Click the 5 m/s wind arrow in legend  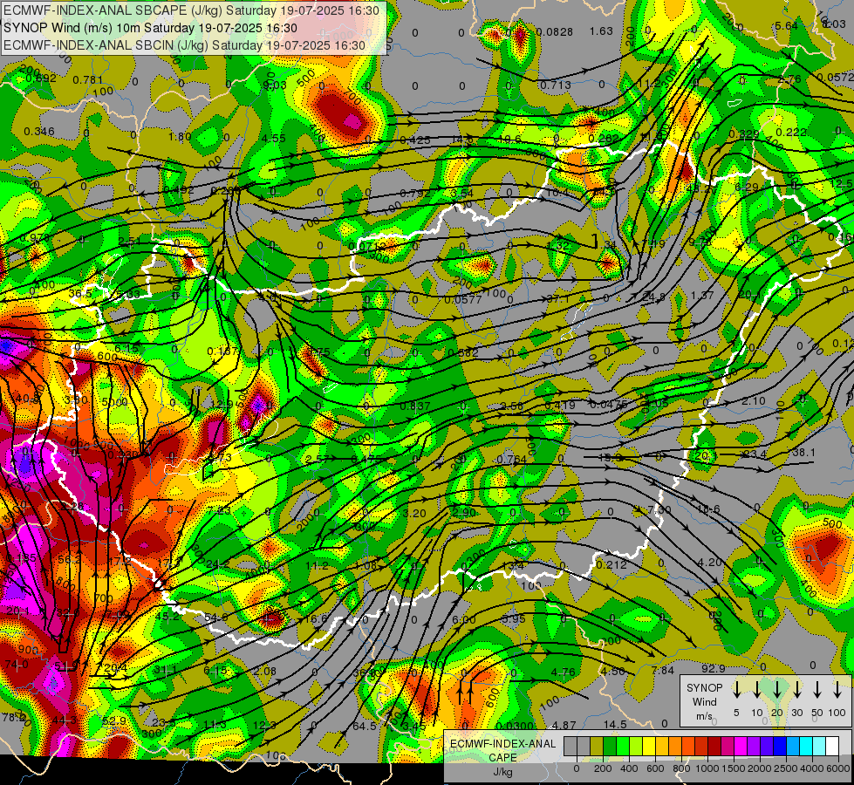tap(736, 689)
